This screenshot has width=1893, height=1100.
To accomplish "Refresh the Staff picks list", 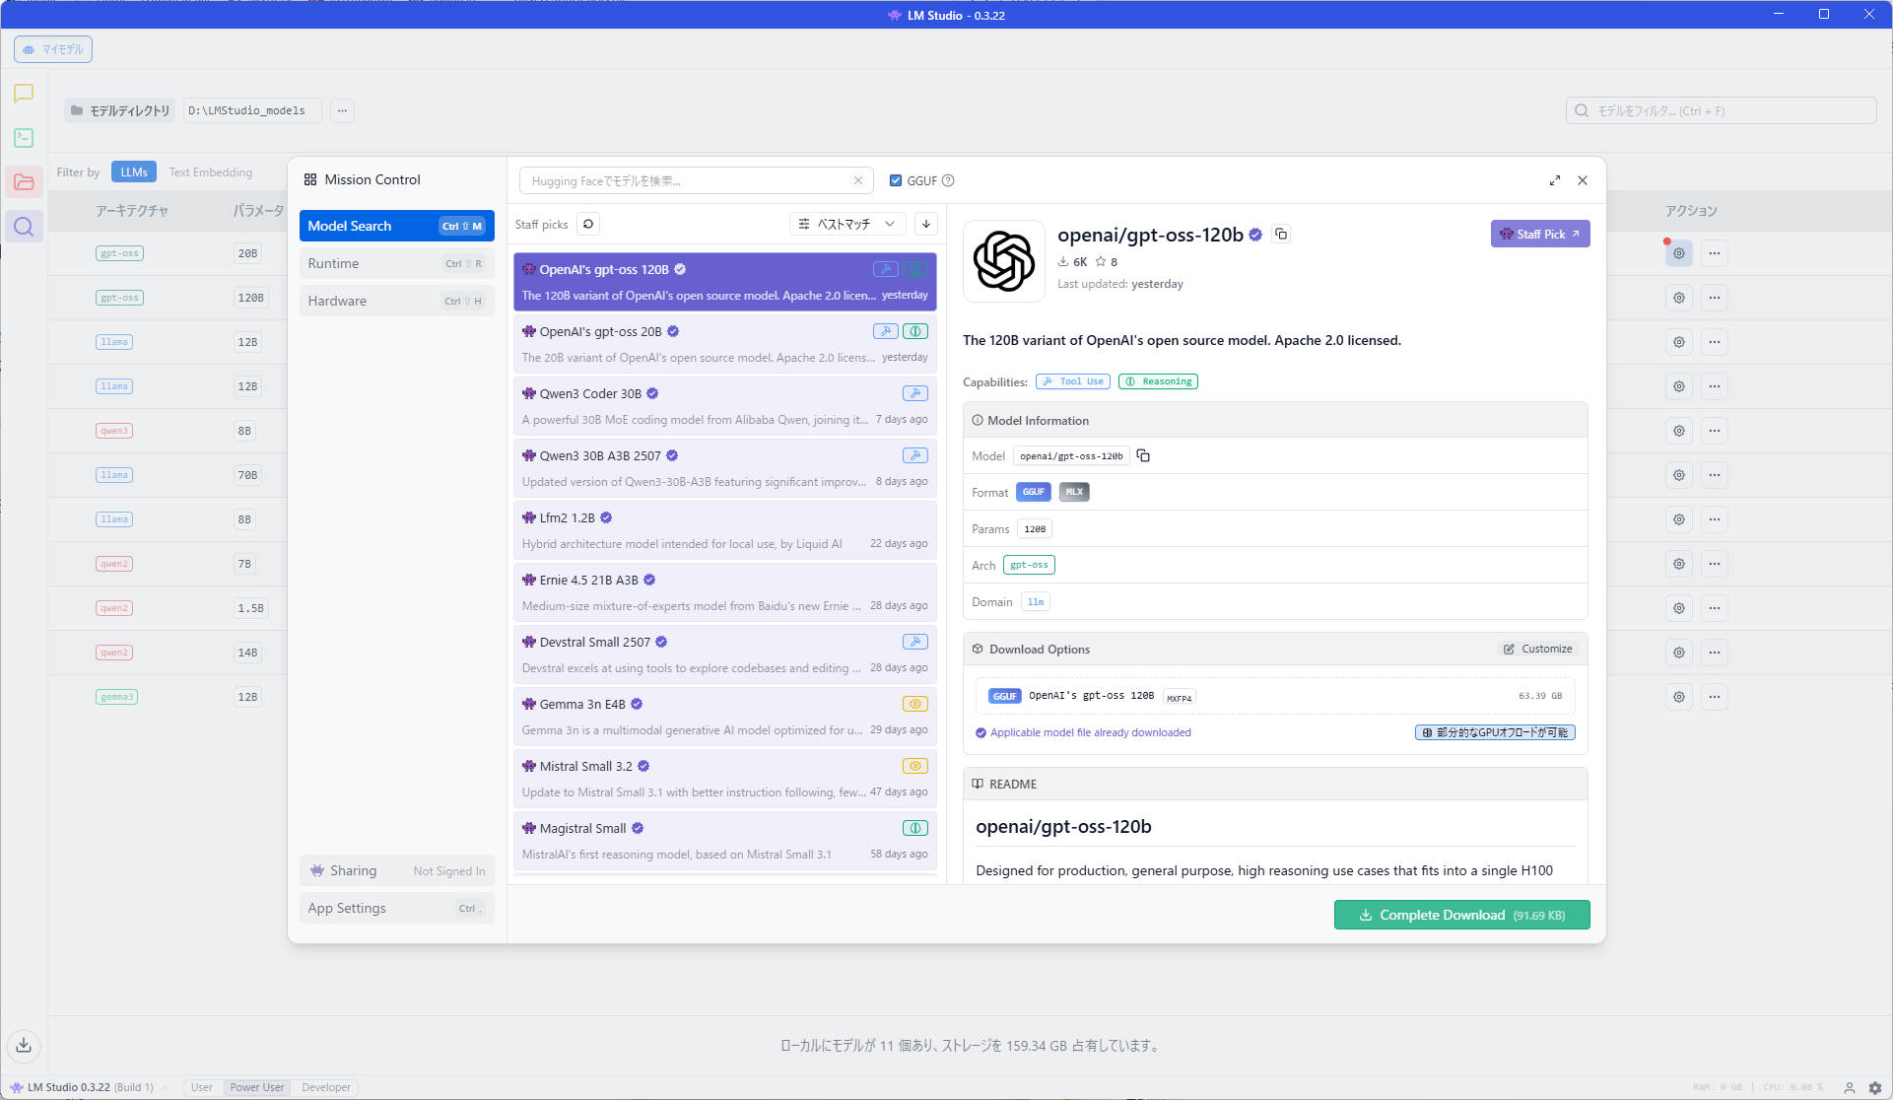I will [588, 224].
